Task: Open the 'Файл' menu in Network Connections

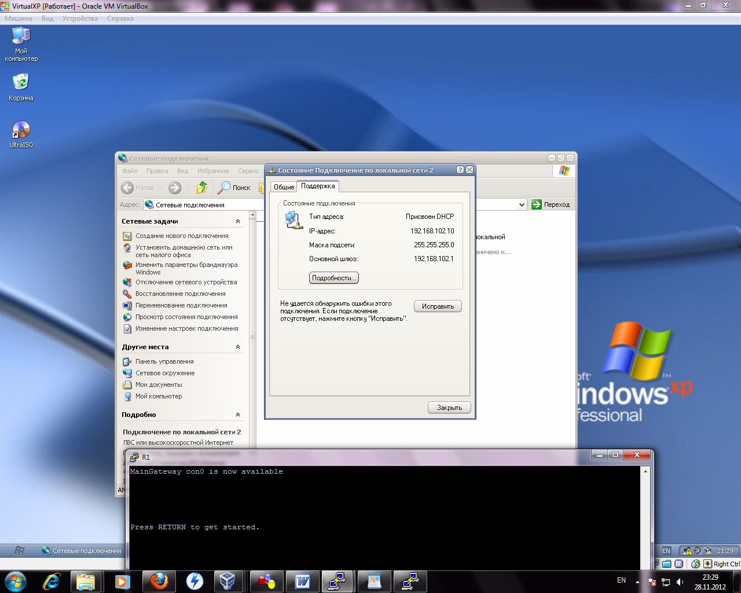Action: coord(130,171)
